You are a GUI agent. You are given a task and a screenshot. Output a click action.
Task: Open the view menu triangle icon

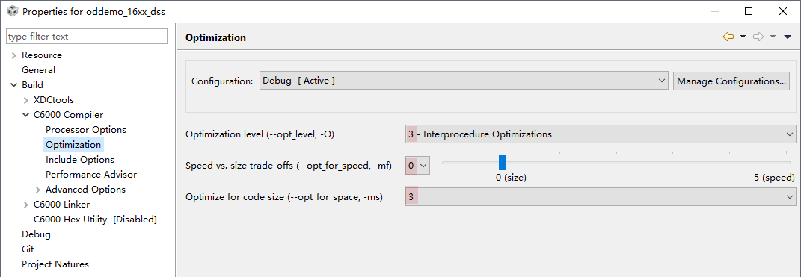(788, 37)
